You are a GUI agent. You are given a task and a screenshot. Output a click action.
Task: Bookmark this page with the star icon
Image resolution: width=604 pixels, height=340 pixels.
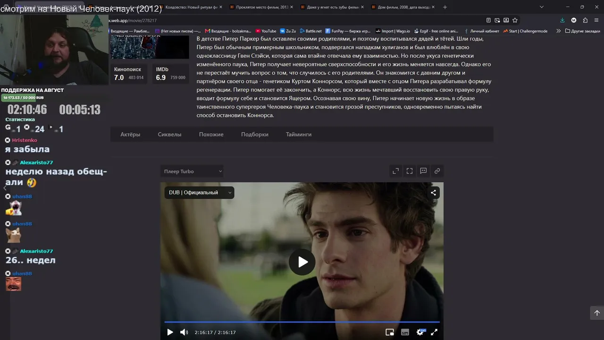tap(515, 20)
